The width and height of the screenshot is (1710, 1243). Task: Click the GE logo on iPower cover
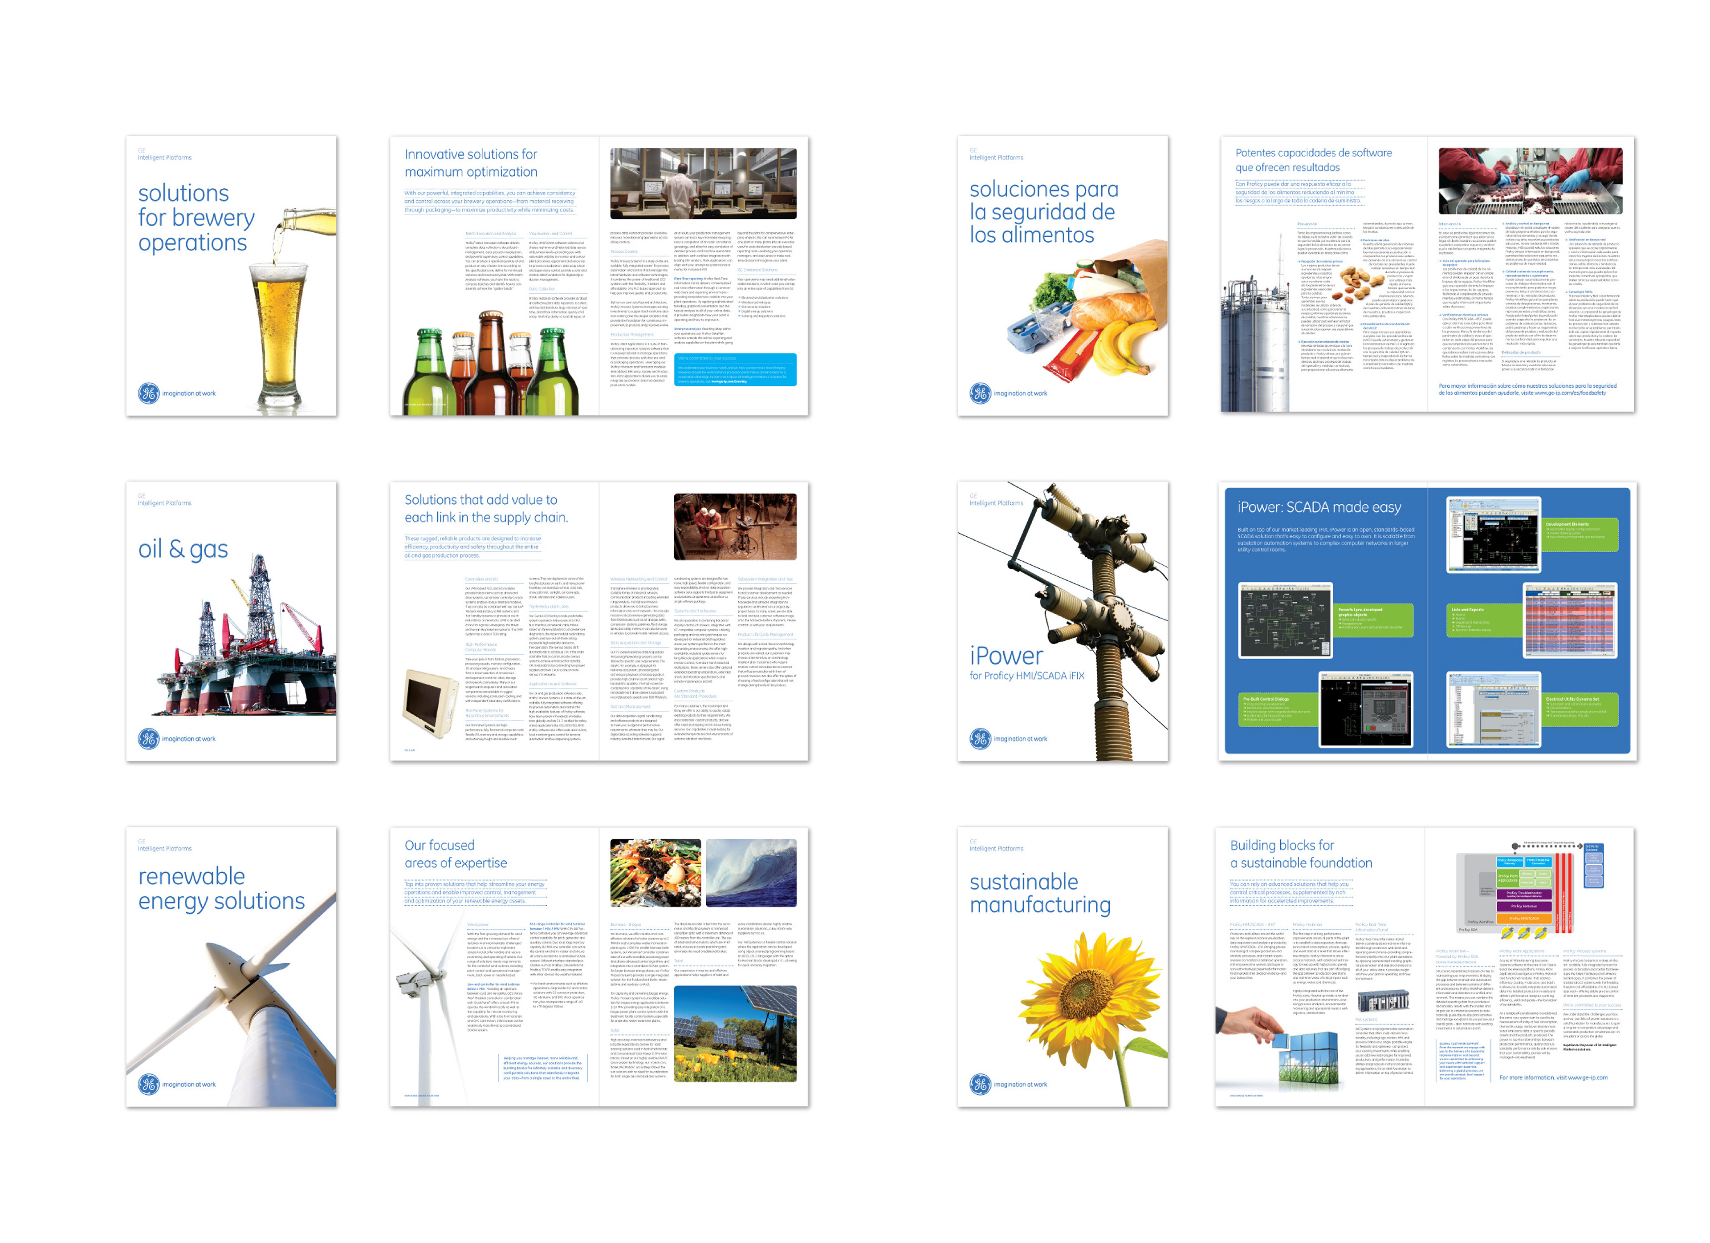(980, 738)
